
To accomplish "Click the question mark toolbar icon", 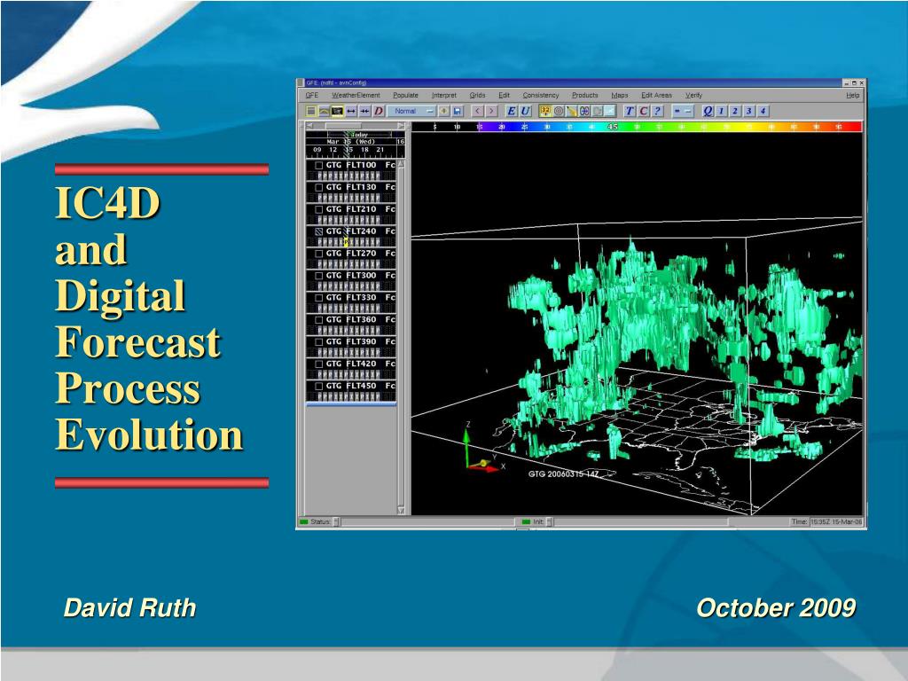I will click(x=657, y=111).
